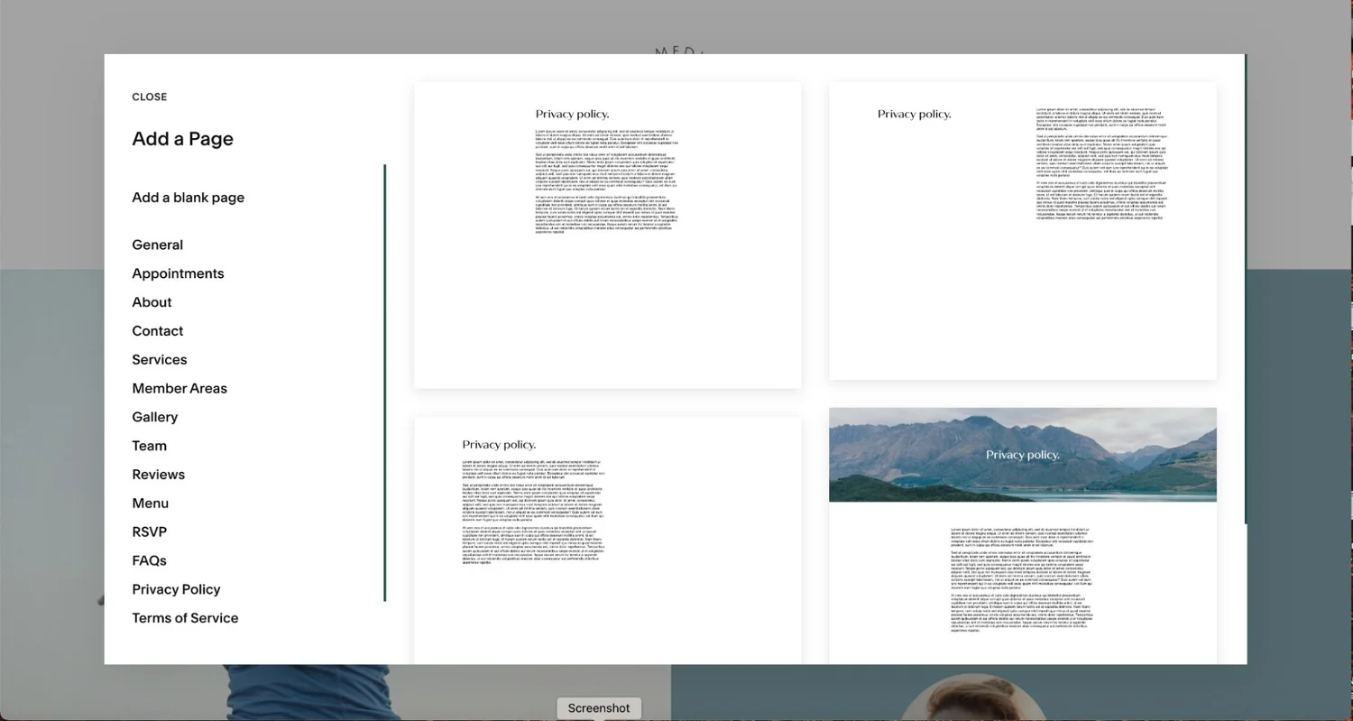Open Reviews page templates
The image size is (1353, 721).
pos(158,475)
